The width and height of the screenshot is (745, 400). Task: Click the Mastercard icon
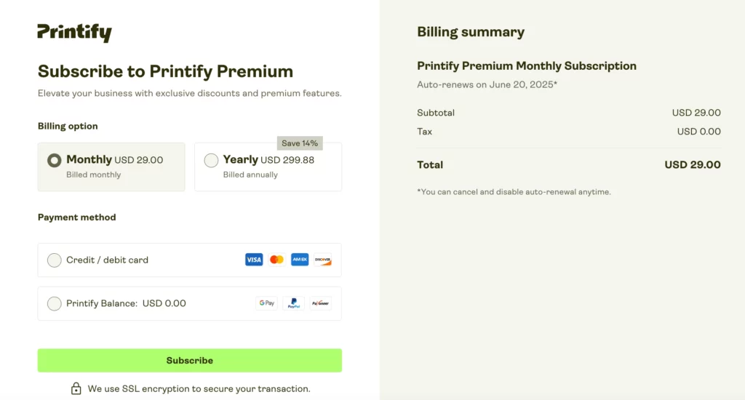pos(276,260)
